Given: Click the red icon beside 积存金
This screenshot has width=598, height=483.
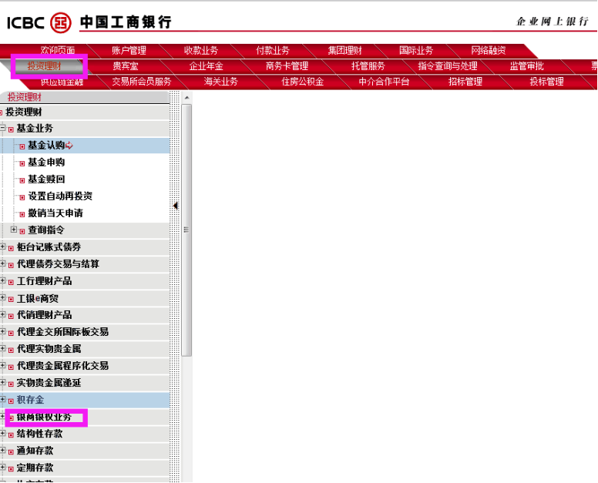Looking at the screenshot, I should point(11,401).
